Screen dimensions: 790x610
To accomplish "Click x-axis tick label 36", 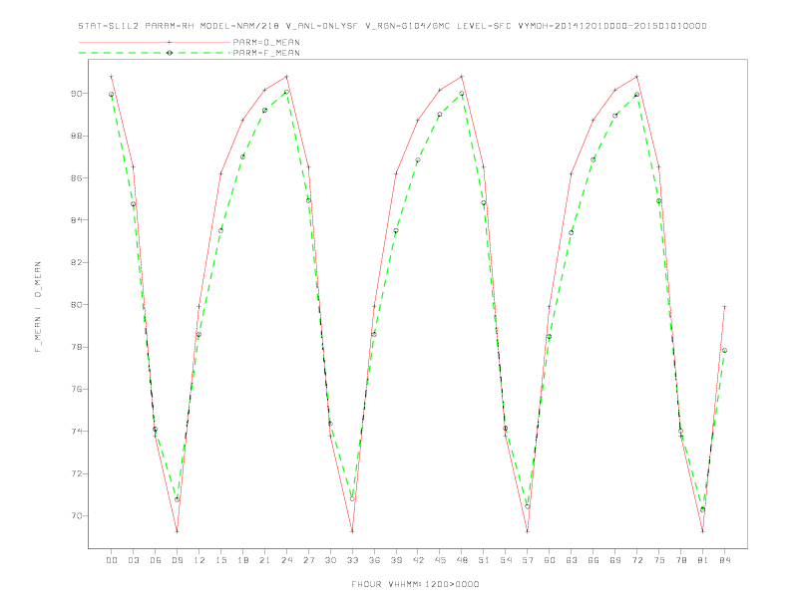I will [x=374, y=560].
